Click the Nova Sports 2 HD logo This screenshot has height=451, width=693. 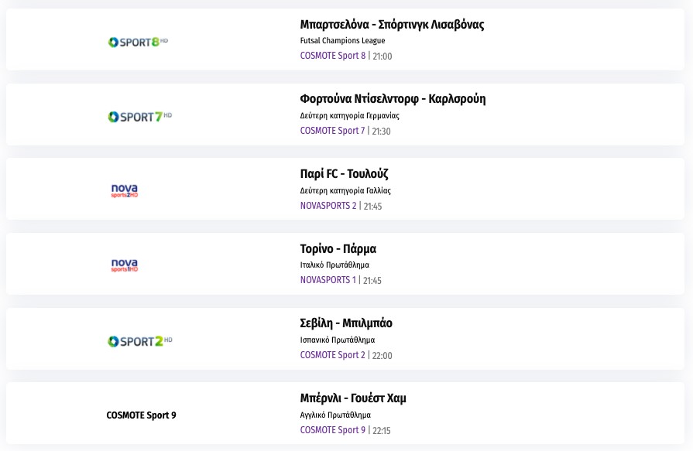[x=125, y=190]
